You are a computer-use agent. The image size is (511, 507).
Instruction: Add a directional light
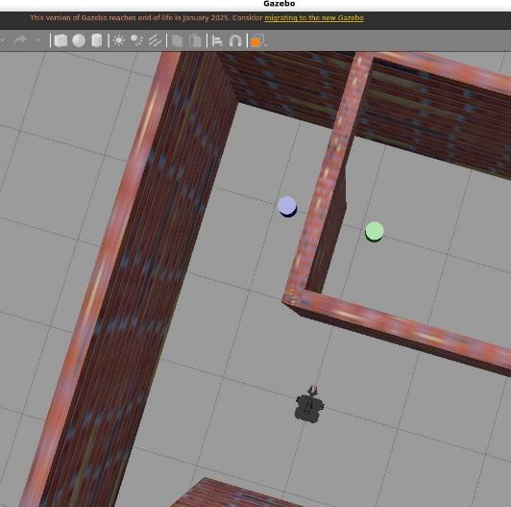click(x=155, y=40)
